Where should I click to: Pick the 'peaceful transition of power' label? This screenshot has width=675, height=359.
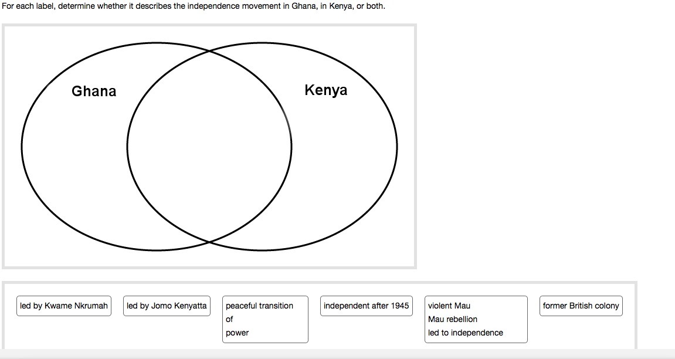265,319
